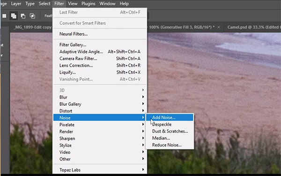Expand the Sharpen submenu
Screen dimensions: 281x176
(100, 138)
